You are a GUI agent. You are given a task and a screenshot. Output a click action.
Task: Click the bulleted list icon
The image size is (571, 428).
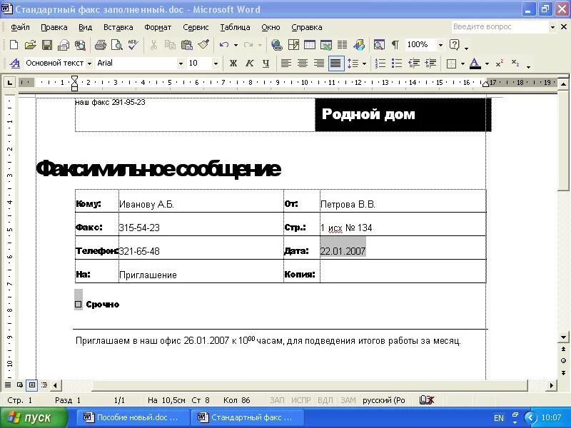(x=397, y=63)
